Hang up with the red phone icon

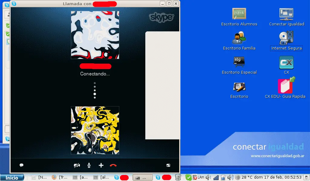pyautogui.click(x=113, y=165)
